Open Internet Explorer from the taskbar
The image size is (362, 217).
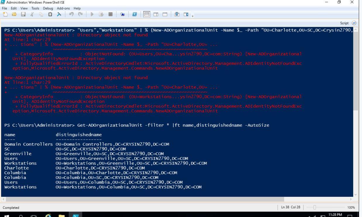pos(48,216)
